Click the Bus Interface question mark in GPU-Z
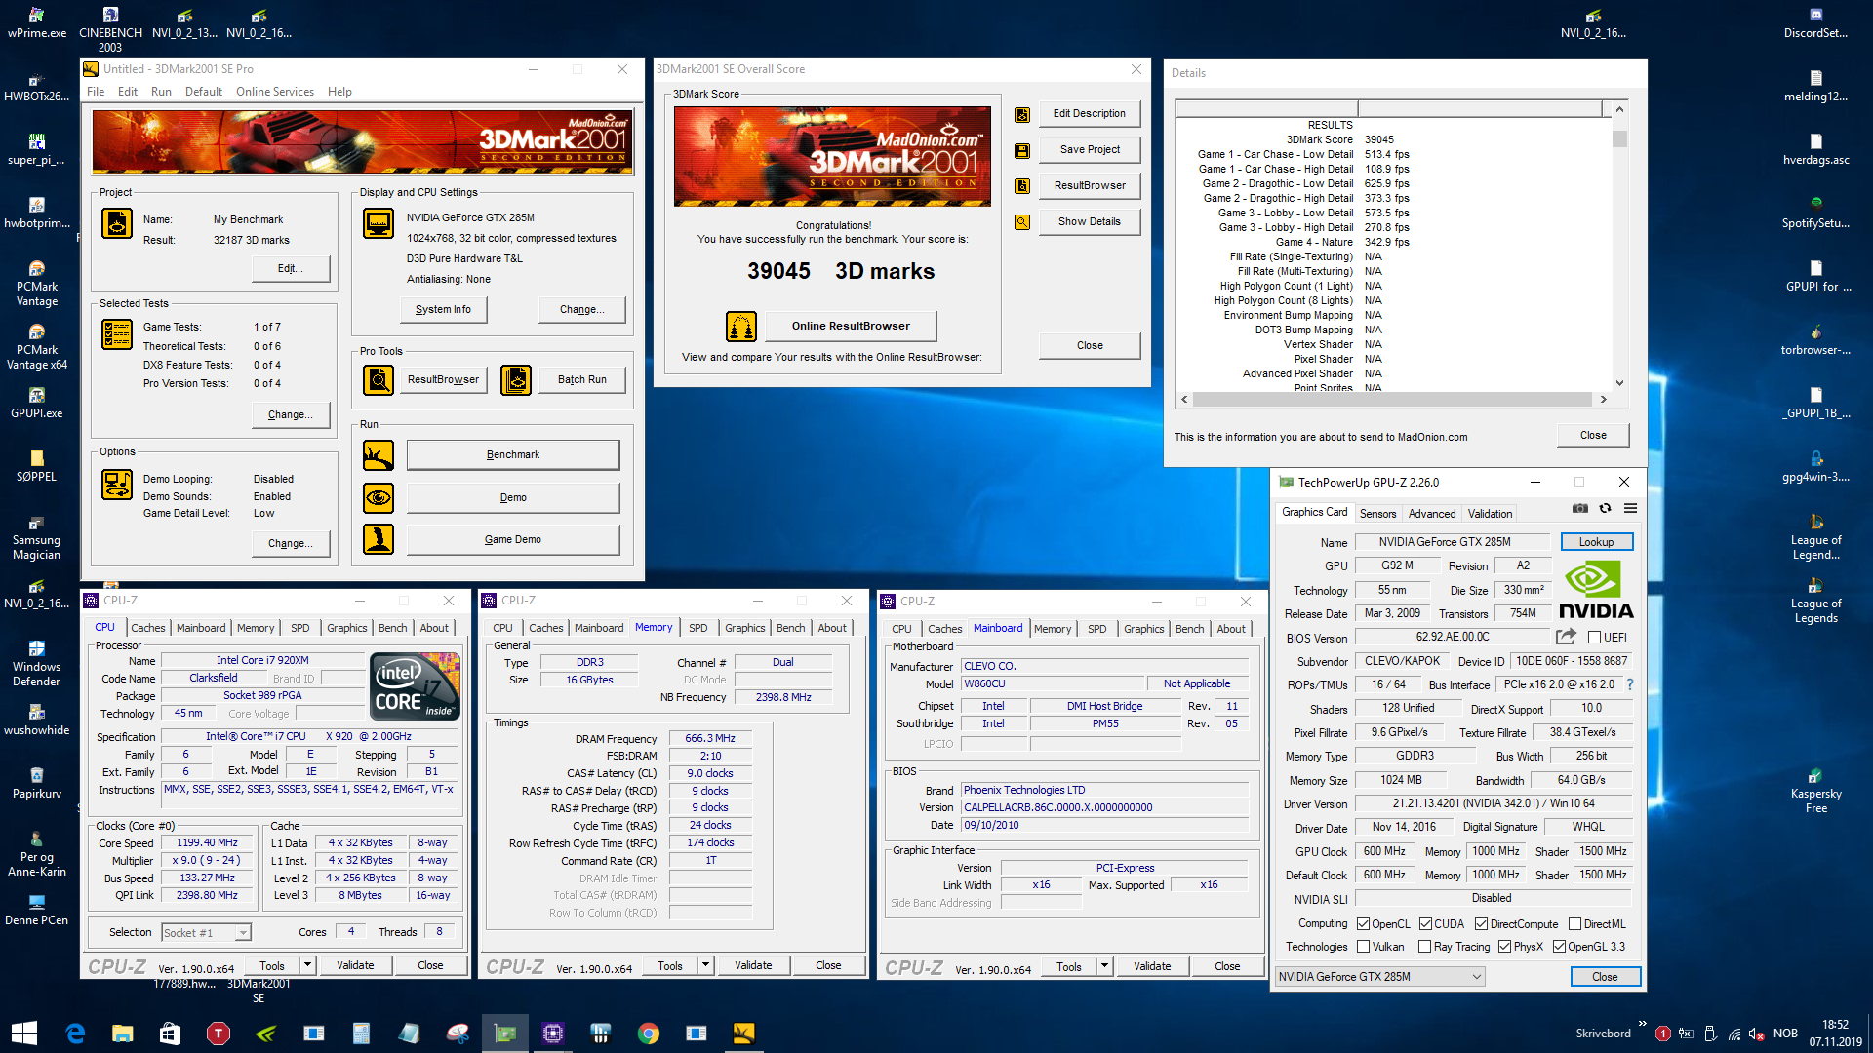Screen dimensions: 1873x1053 (x=1630, y=684)
